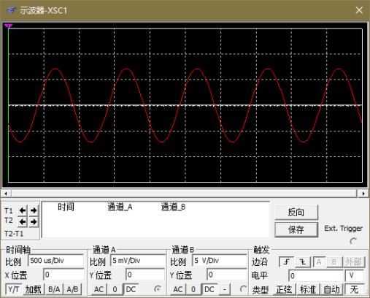The height and width of the screenshot is (298, 370).
Task: Switch to B/A display mode
Action: point(54,289)
